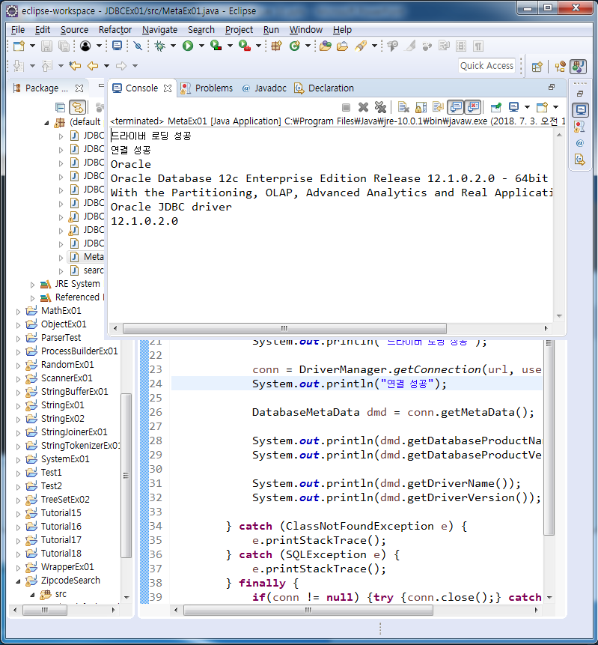Screen dimensions: 598x645
Task: Click the editor horizontal scrollbar thumb
Action: pyautogui.click(x=308, y=610)
